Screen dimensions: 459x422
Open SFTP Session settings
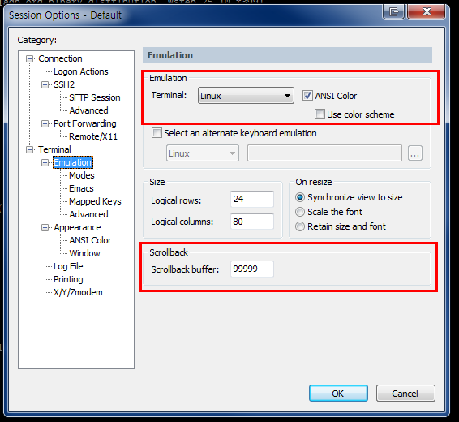click(95, 97)
